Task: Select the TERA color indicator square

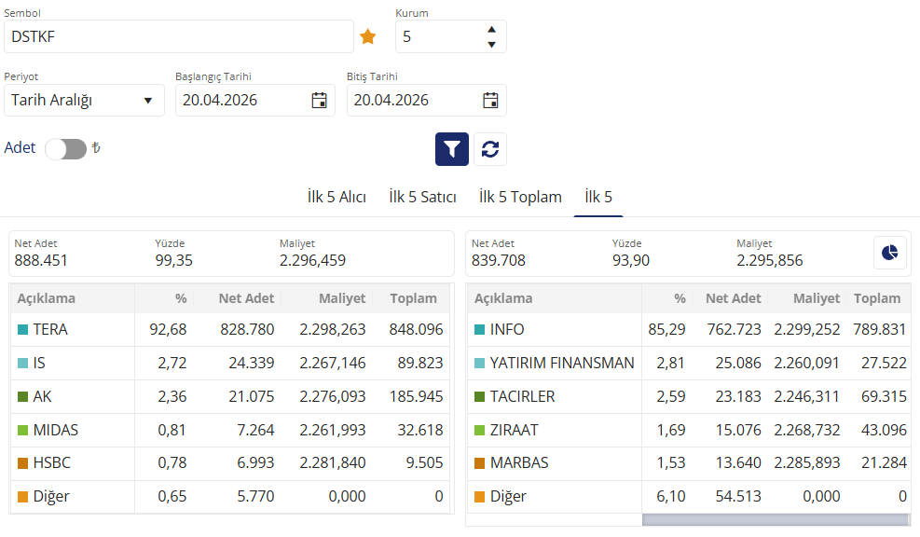Action: [x=20, y=329]
